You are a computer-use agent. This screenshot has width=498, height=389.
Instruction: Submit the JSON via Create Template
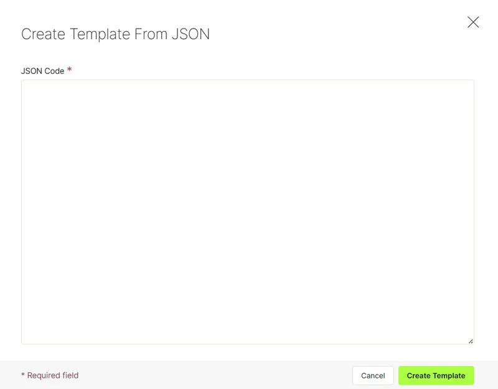pos(436,376)
